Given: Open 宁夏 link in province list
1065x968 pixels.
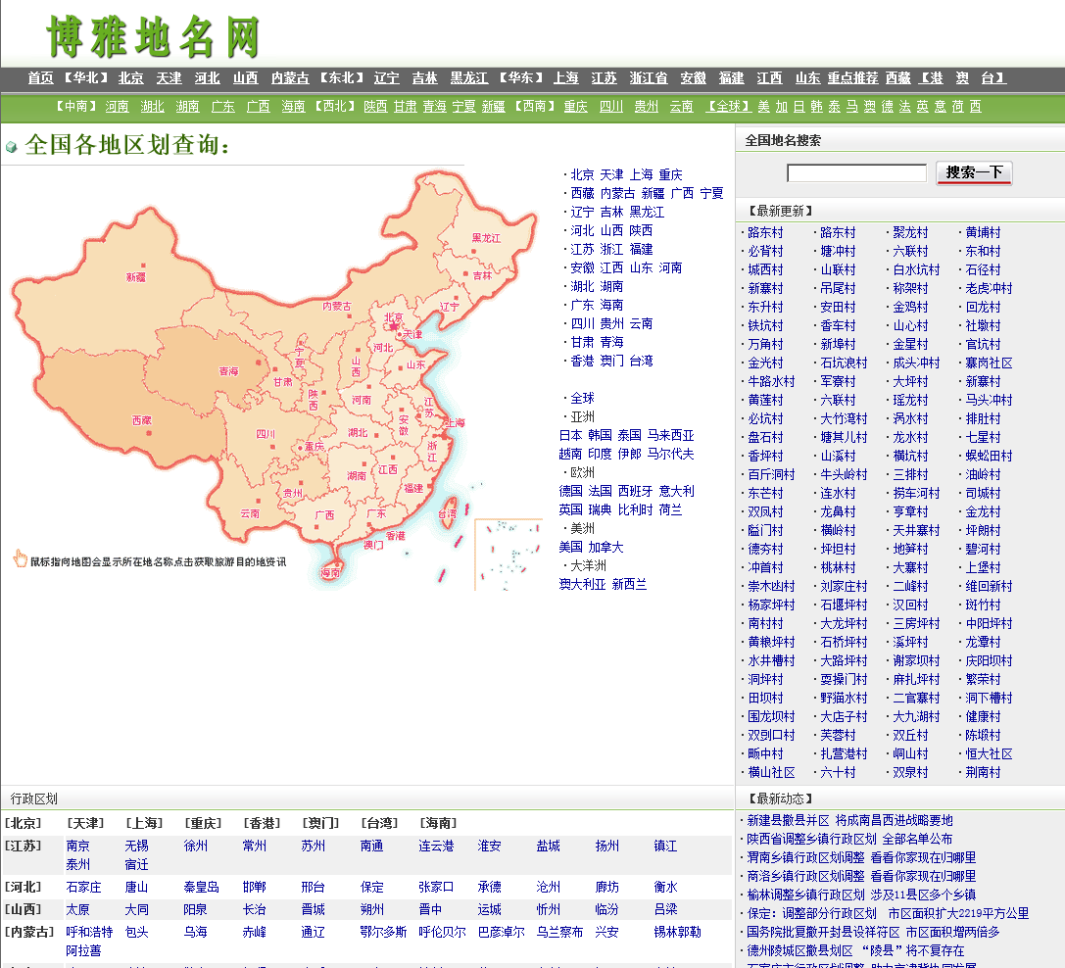Looking at the screenshot, I should click(712, 193).
